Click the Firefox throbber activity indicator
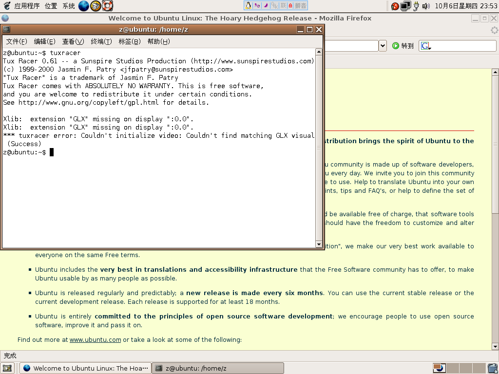499x374 pixels. tap(494, 31)
